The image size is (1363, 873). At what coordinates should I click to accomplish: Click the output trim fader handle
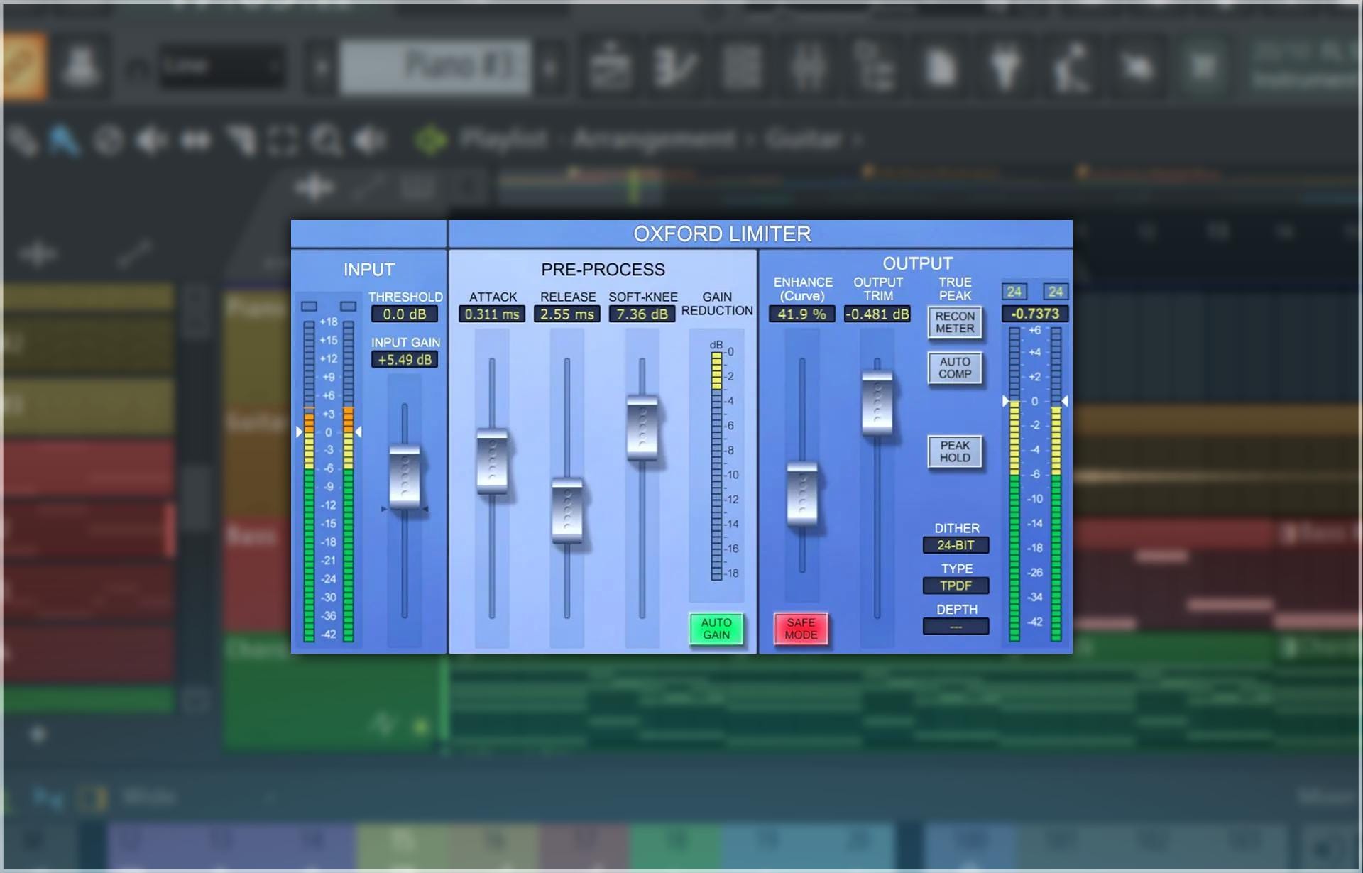pos(877,402)
